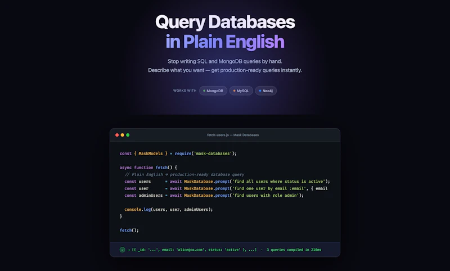The width and height of the screenshot is (450, 271).
Task: Click the 'find users with role admin' line
Action: (x=214, y=195)
